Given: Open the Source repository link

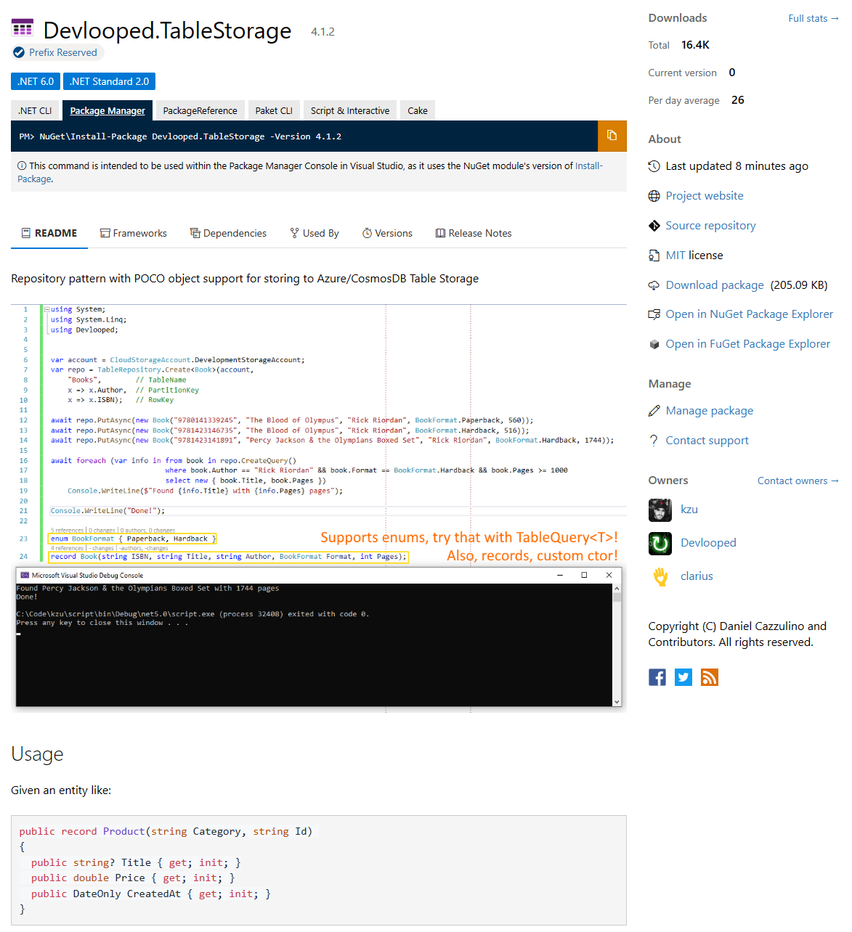Looking at the screenshot, I should pos(710,226).
